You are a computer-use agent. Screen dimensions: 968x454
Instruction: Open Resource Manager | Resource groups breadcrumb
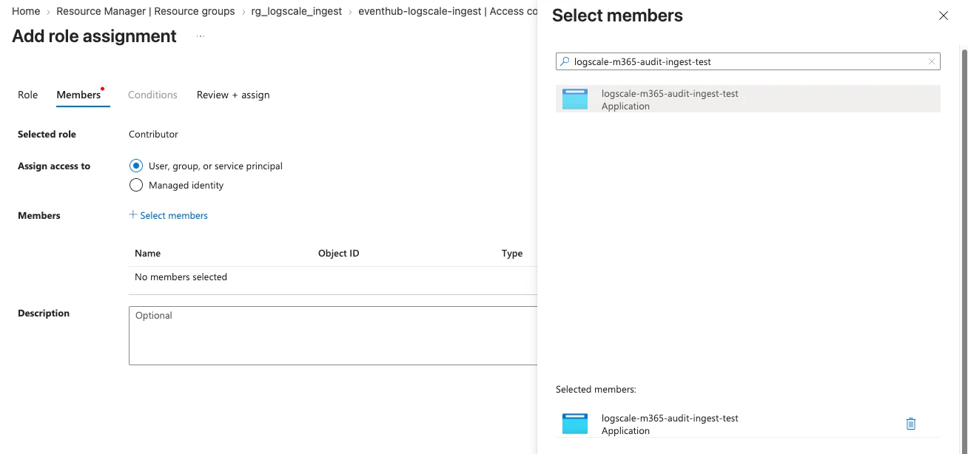point(146,11)
